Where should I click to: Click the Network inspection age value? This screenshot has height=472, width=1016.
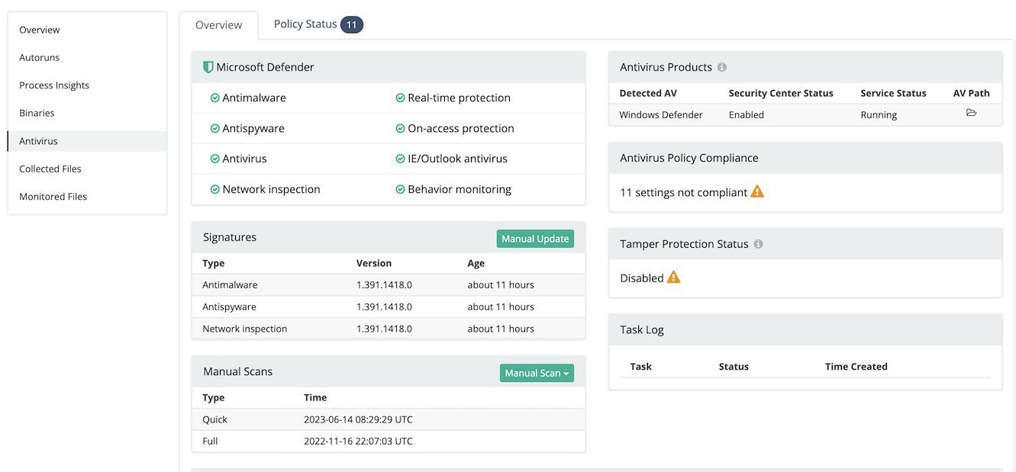501,329
